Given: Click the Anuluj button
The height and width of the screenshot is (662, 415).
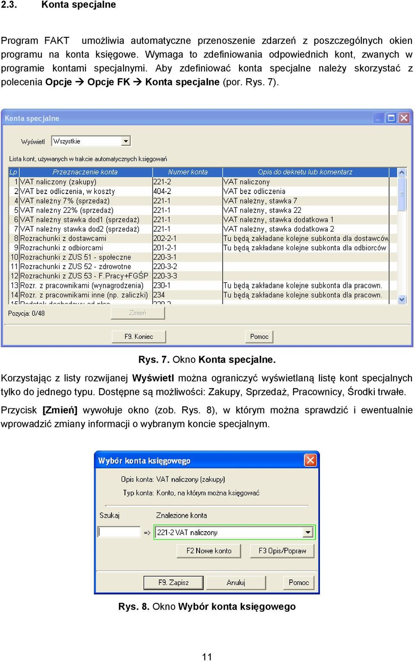Looking at the screenshot, I should point(236,582).
